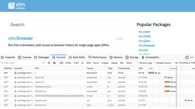Switch to the Performance tab
Screen dimensions: 195x109
(x=97, y=57)
